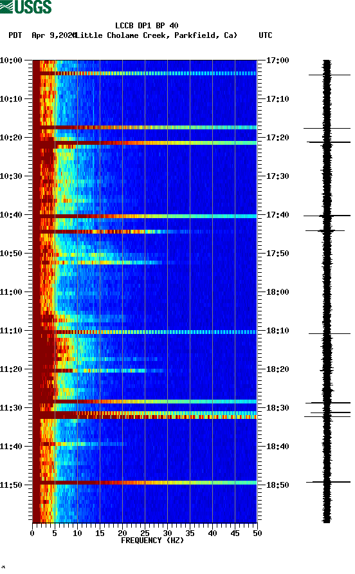355x574 pixels.
Task: Click the spectrogram event band near 11:28
Action: tap(145, 402)
